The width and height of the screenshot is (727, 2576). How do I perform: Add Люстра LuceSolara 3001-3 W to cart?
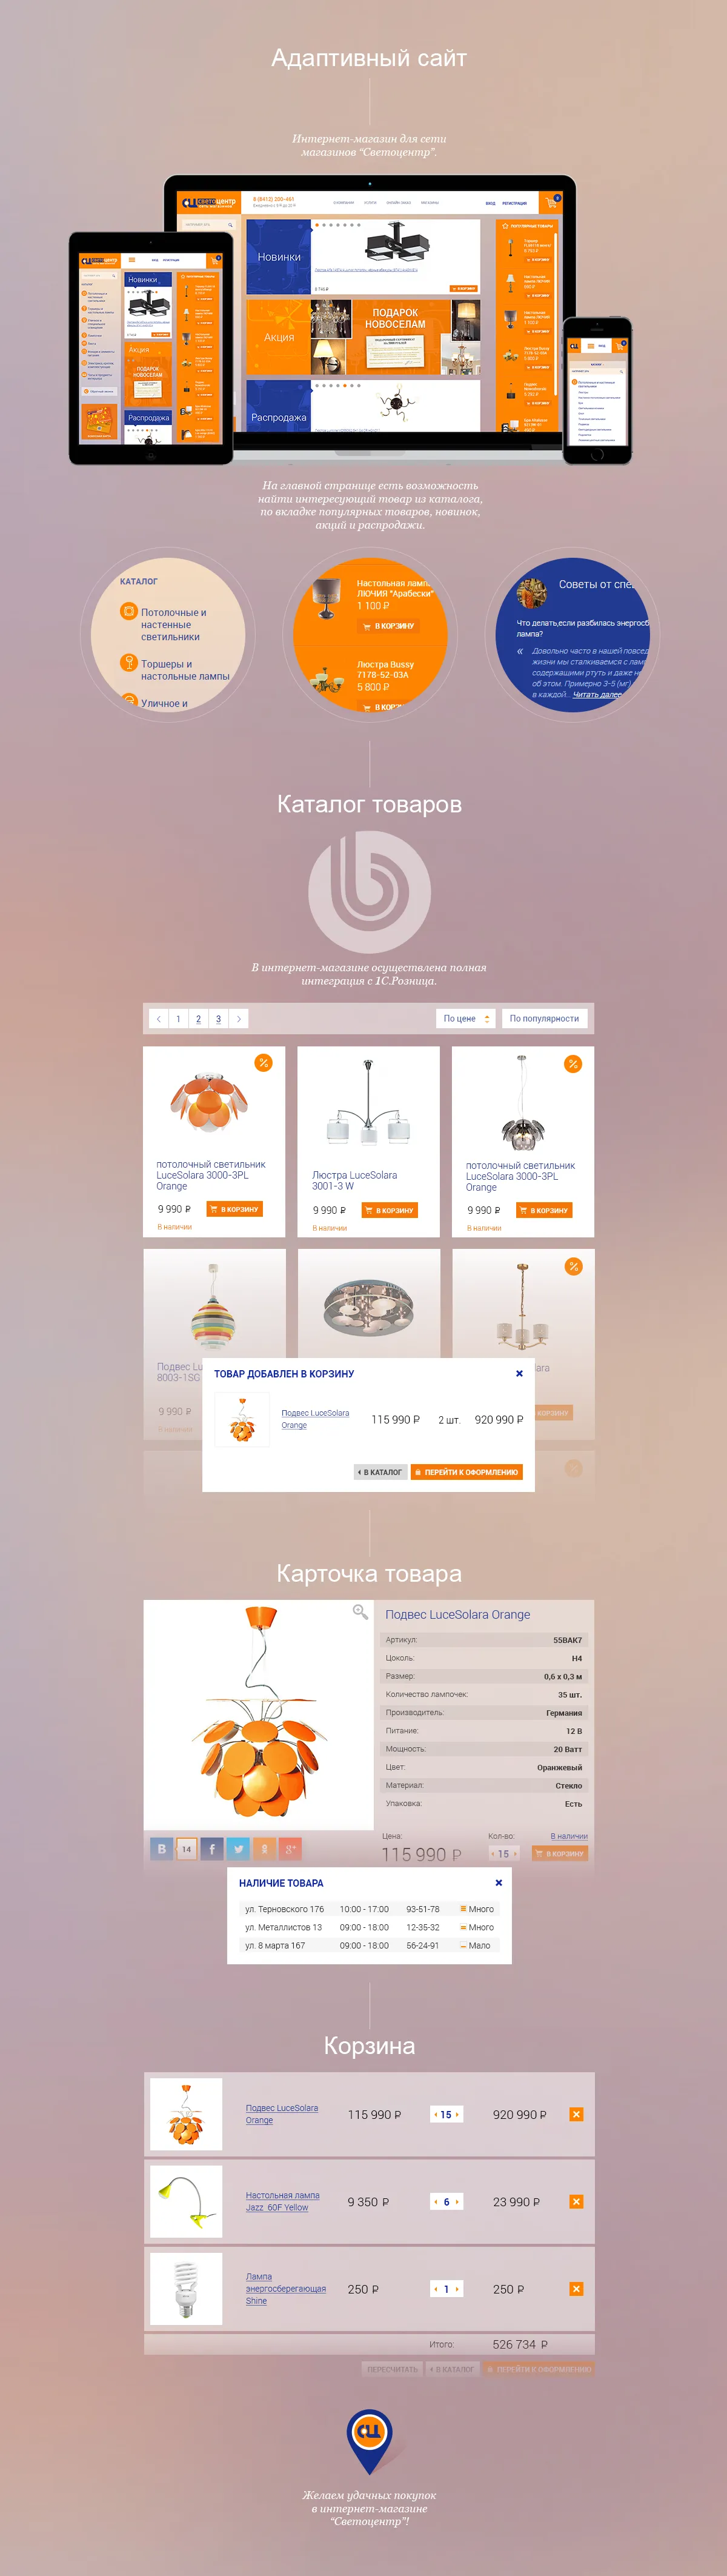tap(390, 1210)
